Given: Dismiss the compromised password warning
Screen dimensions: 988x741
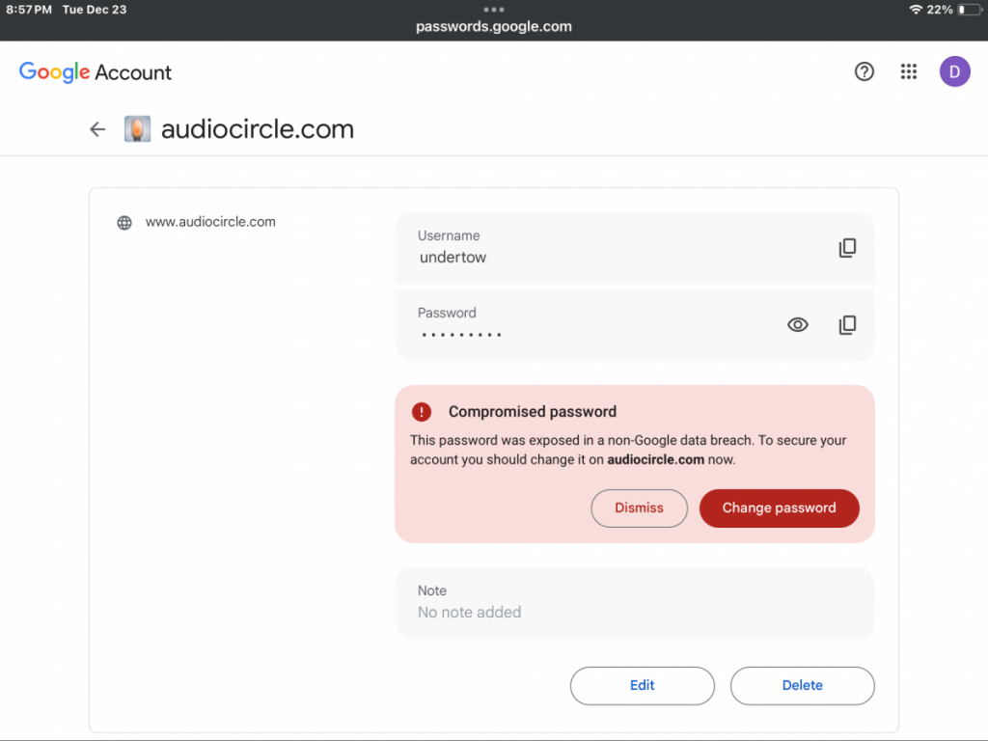Looking at the screenshot, I should (639, 508).
